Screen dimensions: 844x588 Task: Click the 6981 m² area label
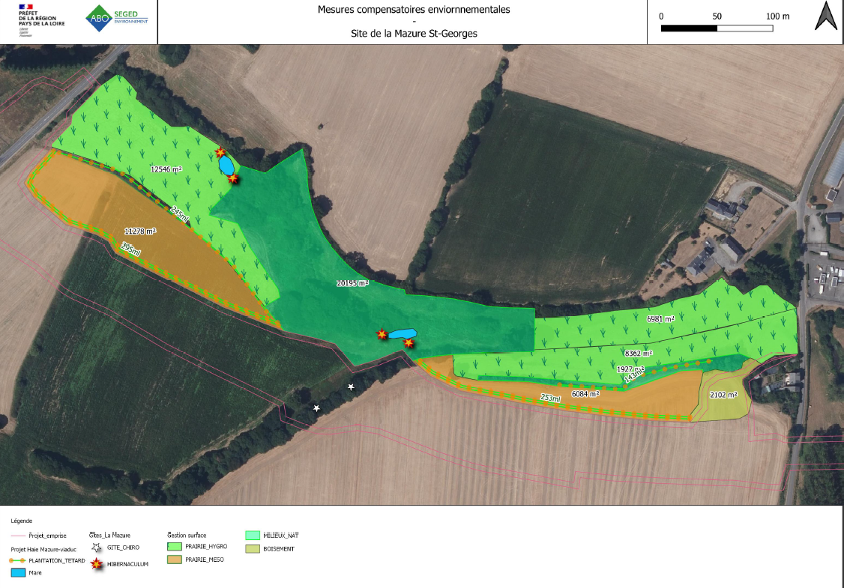660,318
